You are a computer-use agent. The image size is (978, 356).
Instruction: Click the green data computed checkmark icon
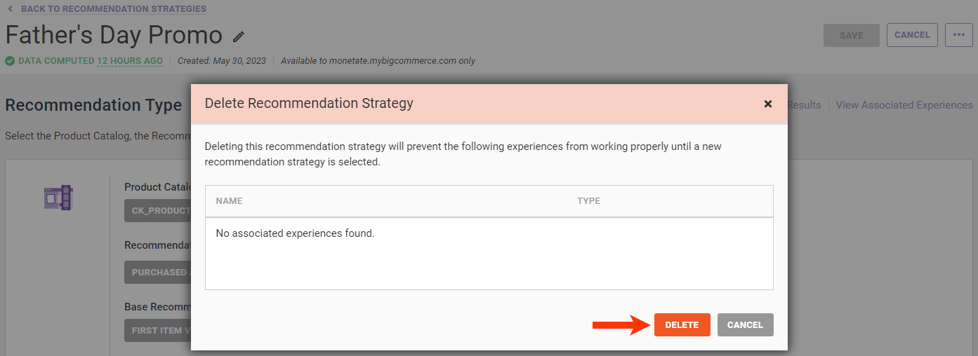pos(10,61)
